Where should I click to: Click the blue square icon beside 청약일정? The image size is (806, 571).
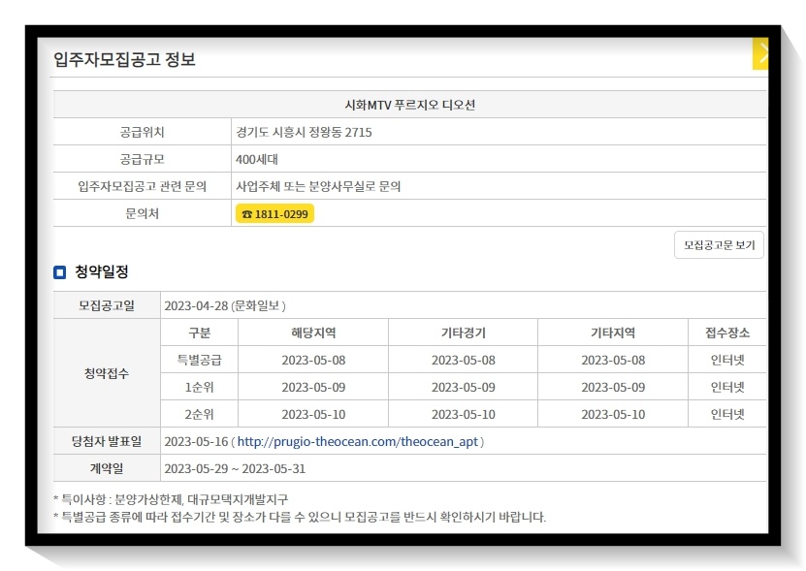click(59, 271)
